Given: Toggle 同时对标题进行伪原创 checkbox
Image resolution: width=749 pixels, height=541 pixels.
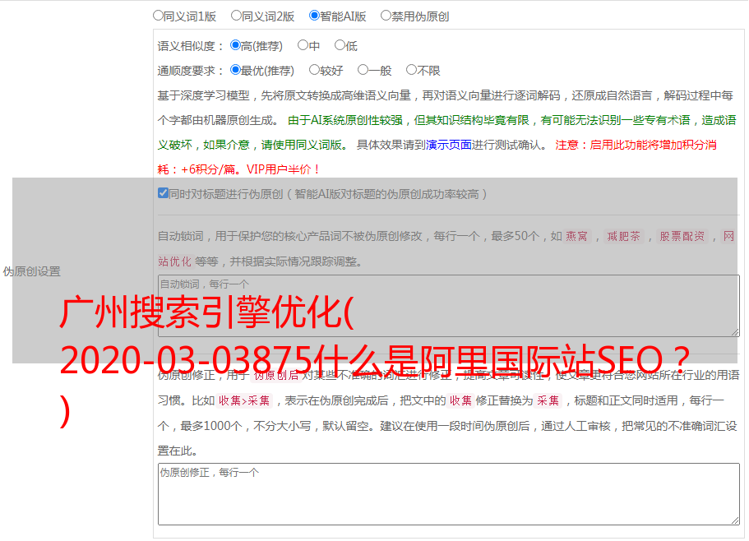Looking at the screenshot, I should (x=163, y=193).
